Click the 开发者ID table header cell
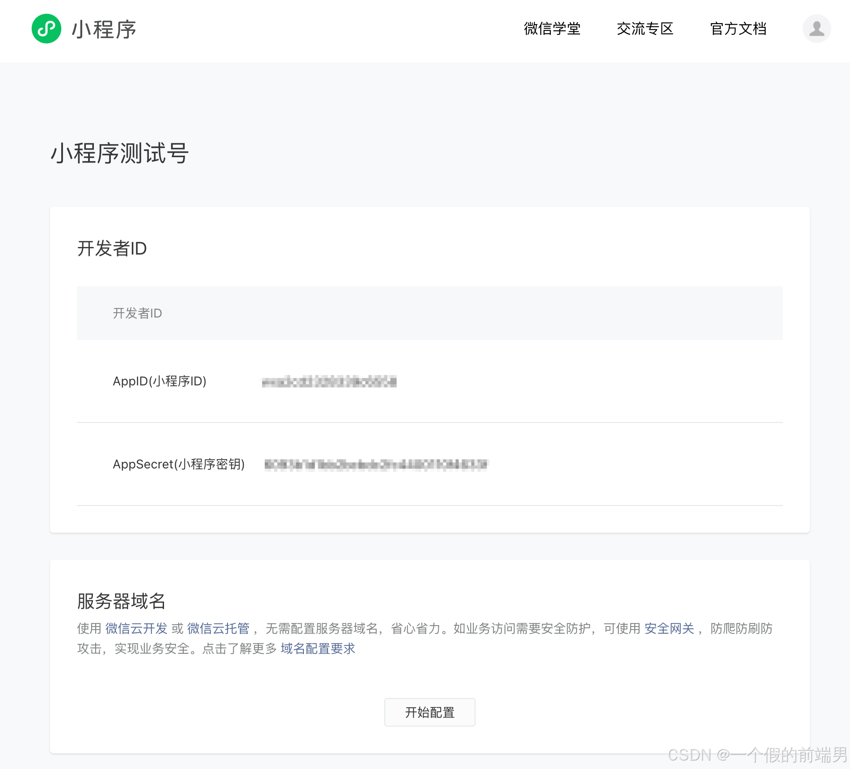Image resolution: width=850 pixels, height=769 pixels. click(x=429, y=313)
